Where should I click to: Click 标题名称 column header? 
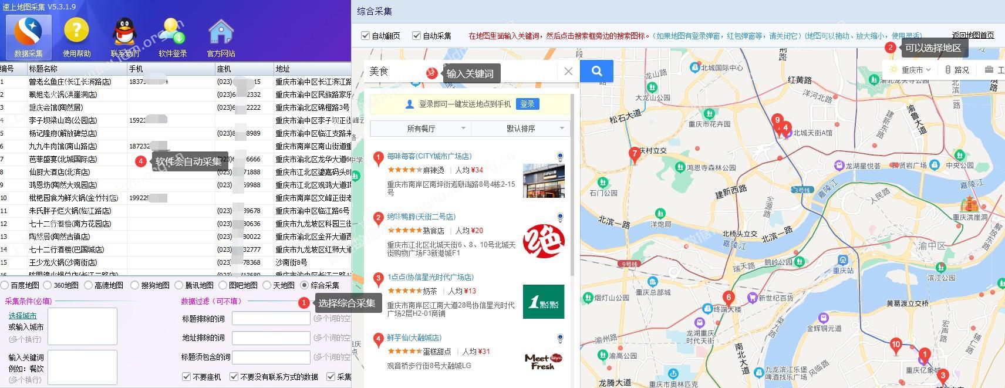coord(77,69)
